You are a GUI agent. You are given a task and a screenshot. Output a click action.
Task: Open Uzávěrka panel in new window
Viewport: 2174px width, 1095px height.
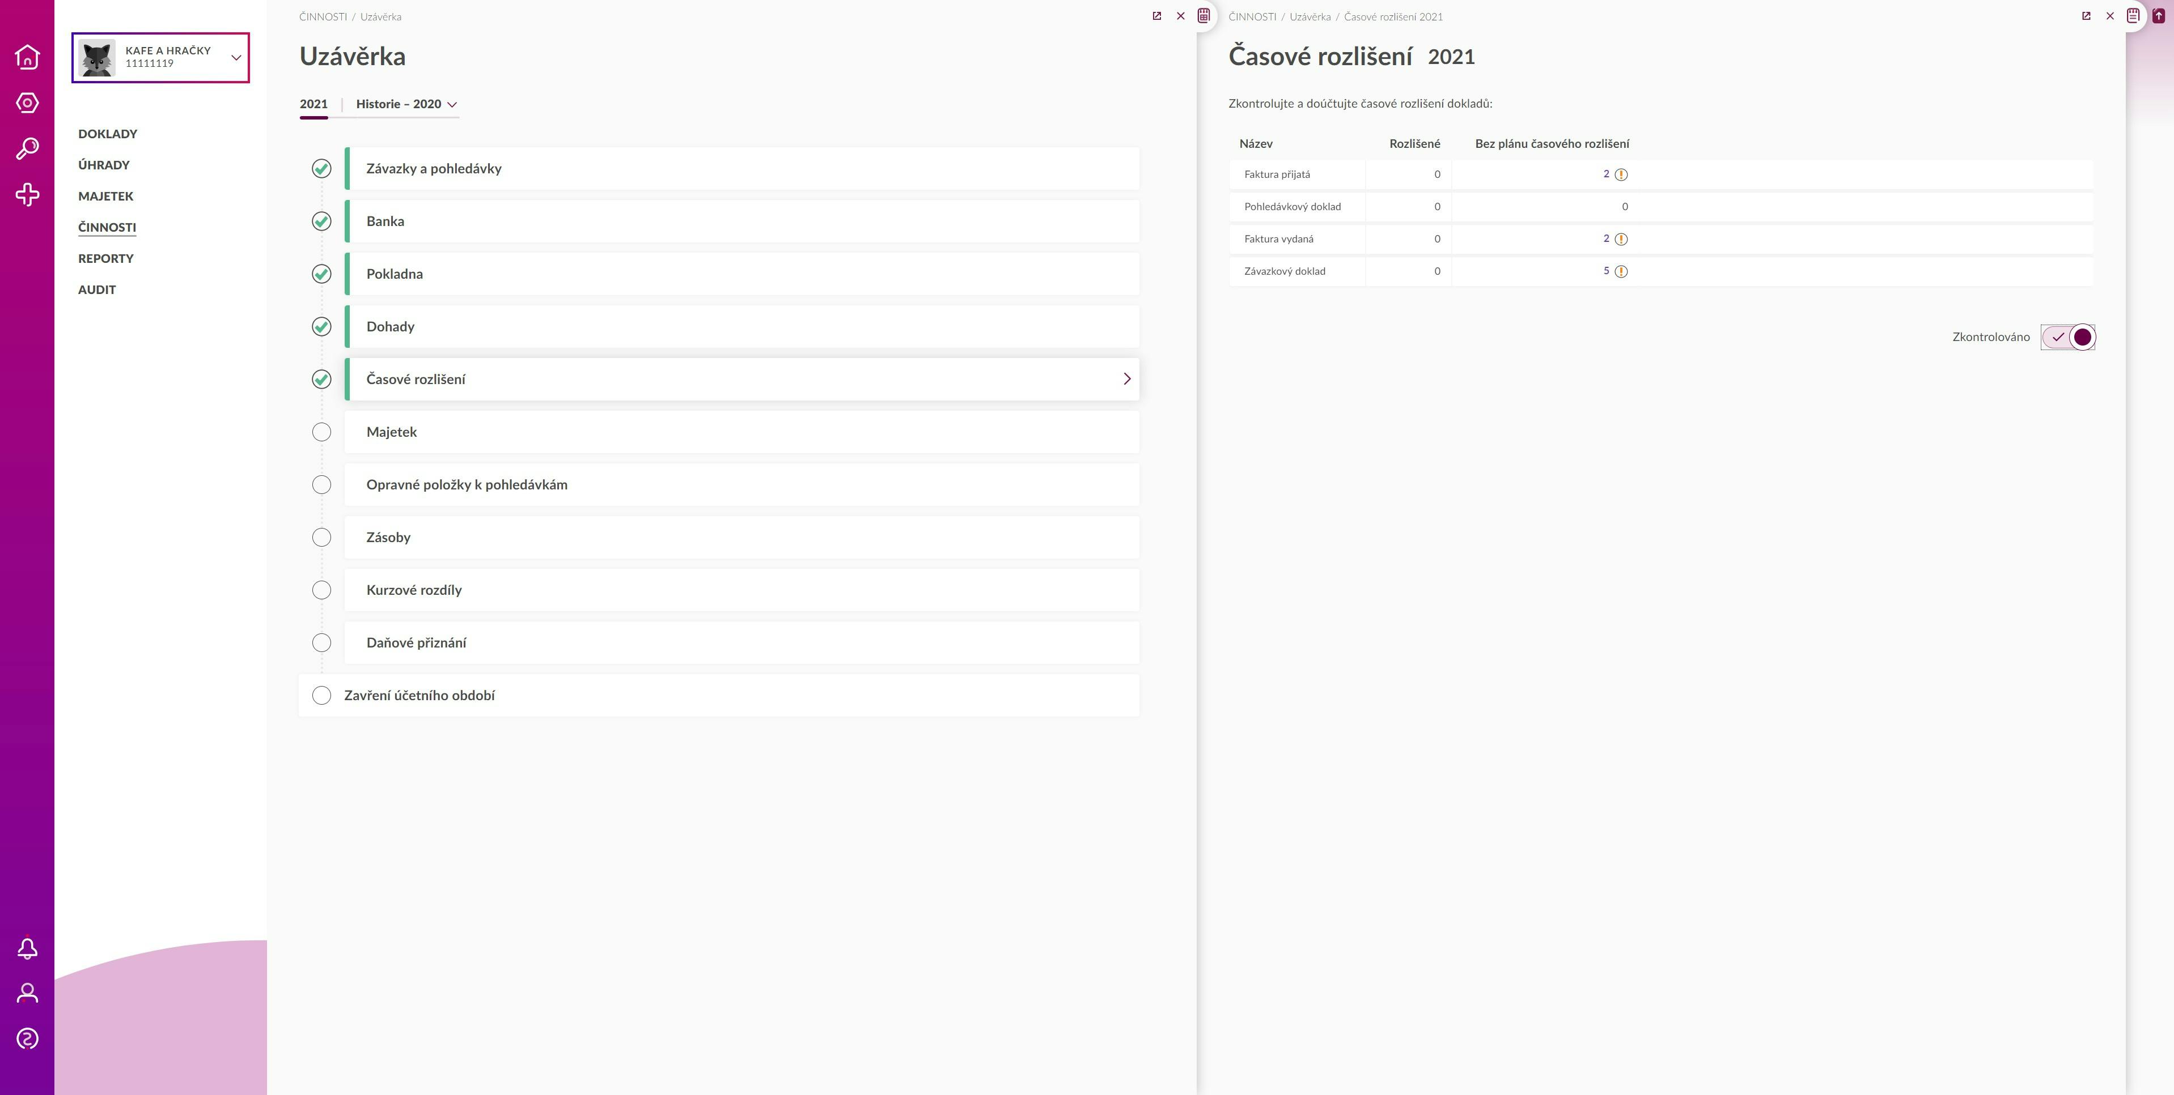point(1157,16)
